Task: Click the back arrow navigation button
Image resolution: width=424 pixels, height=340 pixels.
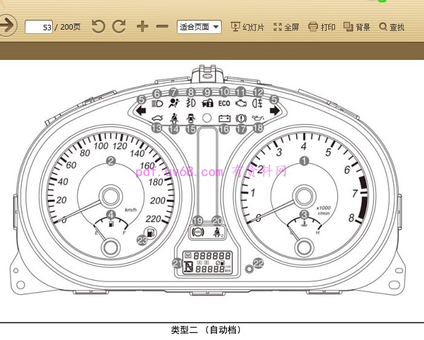Action: tap(6, 26)
